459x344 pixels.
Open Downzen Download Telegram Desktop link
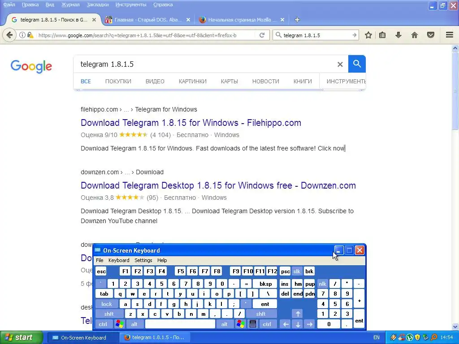pos(218,185)
